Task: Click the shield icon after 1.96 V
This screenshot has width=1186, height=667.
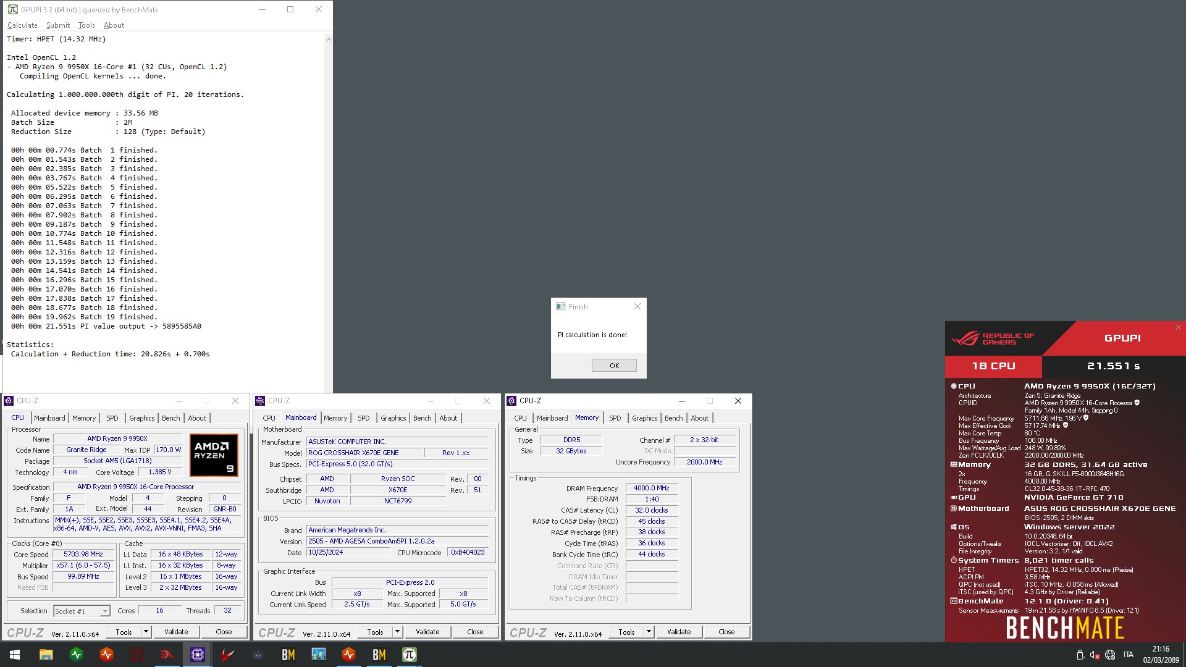Action: click(x=1086, y=418)
